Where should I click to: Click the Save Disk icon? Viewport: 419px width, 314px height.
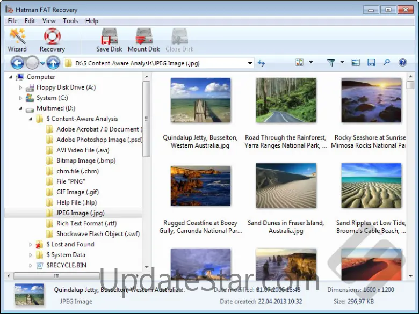[109, 36]
